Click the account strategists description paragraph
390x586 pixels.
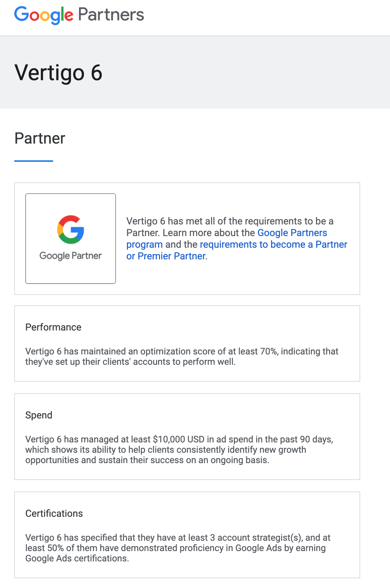(x=178, y=548)
